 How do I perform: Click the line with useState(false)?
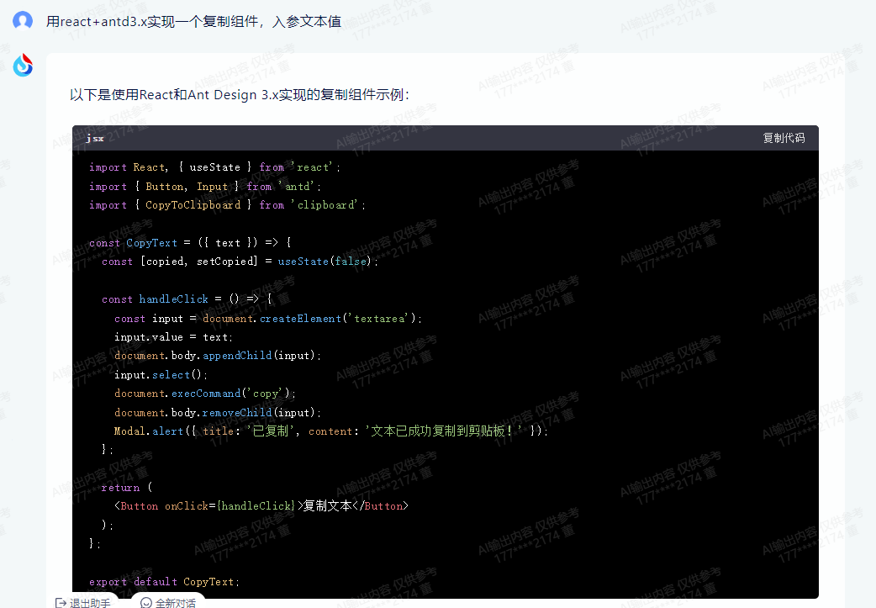[240, 261]
